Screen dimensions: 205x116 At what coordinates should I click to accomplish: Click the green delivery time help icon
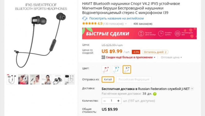[155, 94]
